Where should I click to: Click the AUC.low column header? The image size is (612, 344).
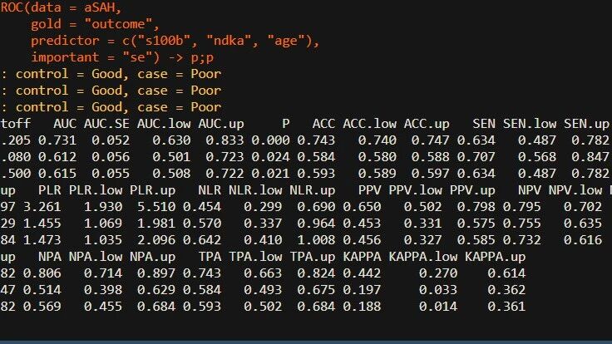pyautogui.click(x=161, y=123)
